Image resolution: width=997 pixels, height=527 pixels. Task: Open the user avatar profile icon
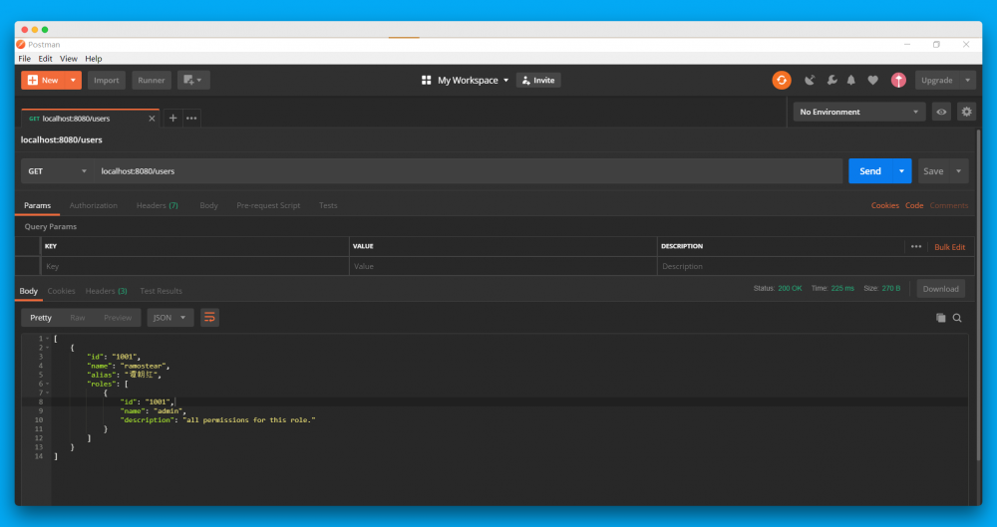tap(898, 80)
